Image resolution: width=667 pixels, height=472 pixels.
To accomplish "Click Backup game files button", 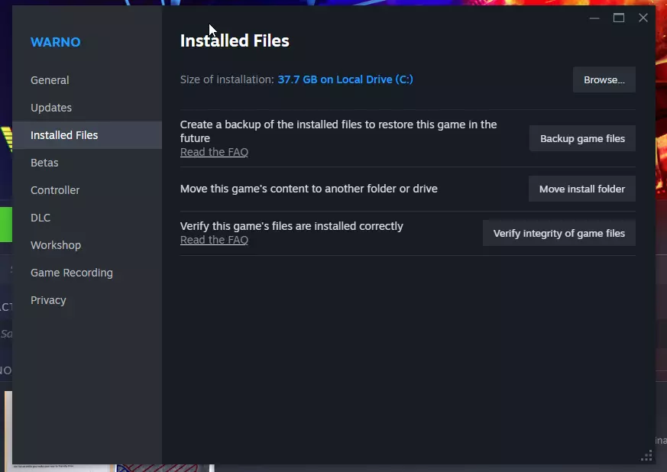I will [x=582, y=139].
